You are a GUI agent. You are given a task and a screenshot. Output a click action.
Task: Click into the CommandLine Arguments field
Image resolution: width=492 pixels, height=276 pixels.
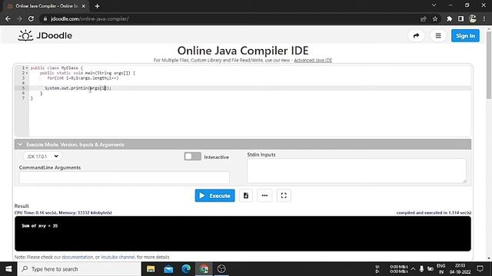tap(125, 177)
